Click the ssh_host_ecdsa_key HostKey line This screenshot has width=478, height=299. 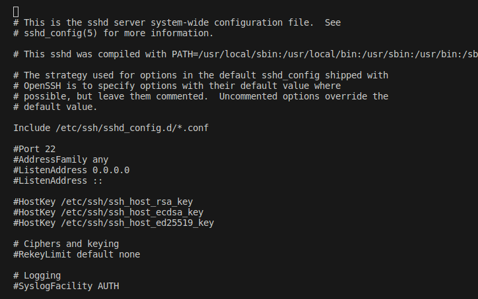[108, 212]
